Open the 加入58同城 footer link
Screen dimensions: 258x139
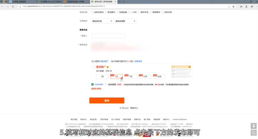[x=115, y=119]
